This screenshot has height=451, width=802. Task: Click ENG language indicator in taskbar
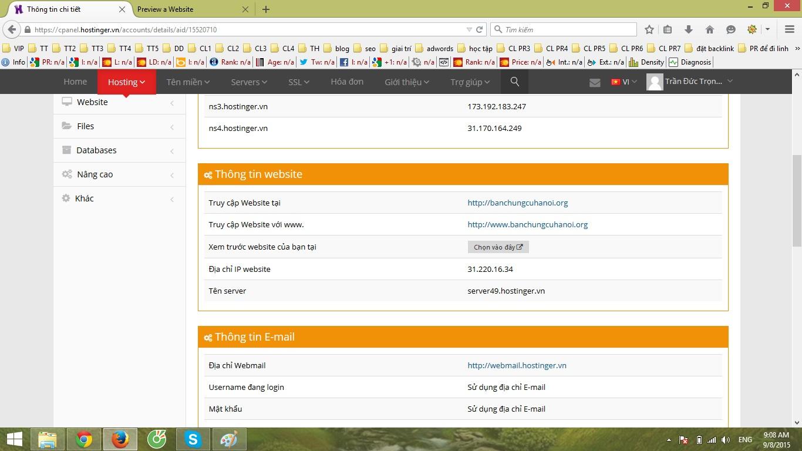click(x=745, y=440)
